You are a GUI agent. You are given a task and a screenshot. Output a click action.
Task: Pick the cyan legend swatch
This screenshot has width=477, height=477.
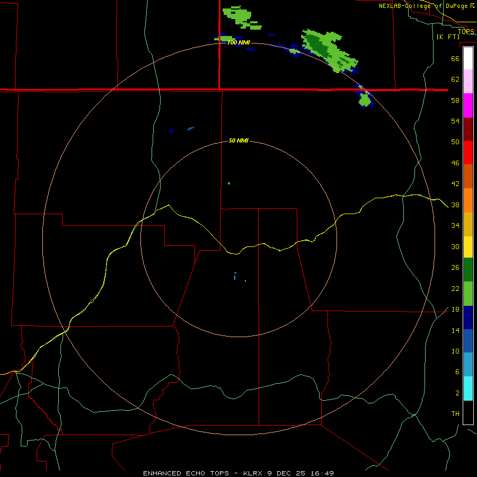[468, 388]
